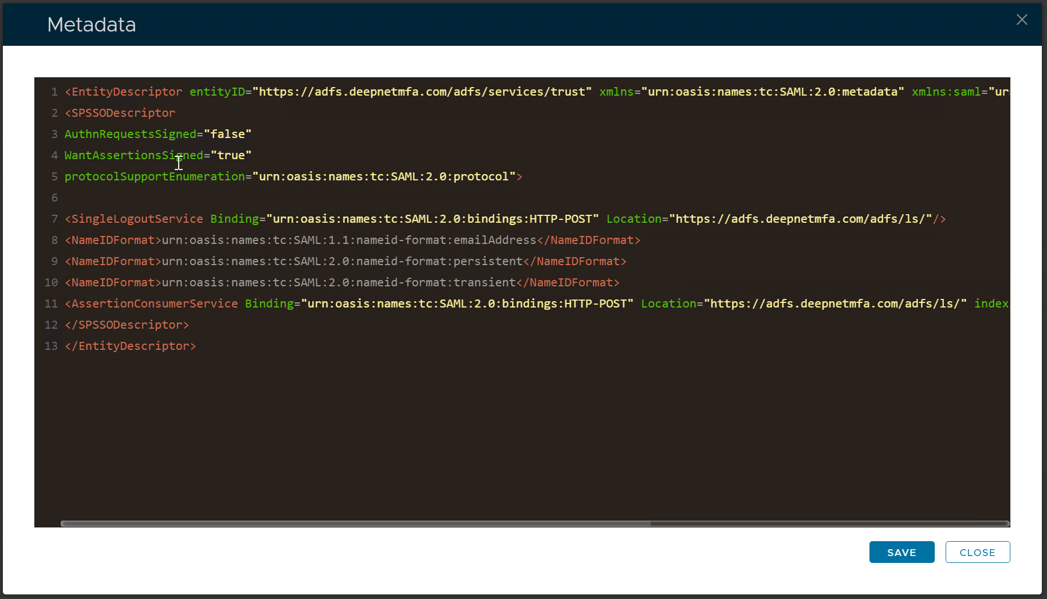Click the SAVE button
Screen dimensions: 1047x599
tap(902, 552)
